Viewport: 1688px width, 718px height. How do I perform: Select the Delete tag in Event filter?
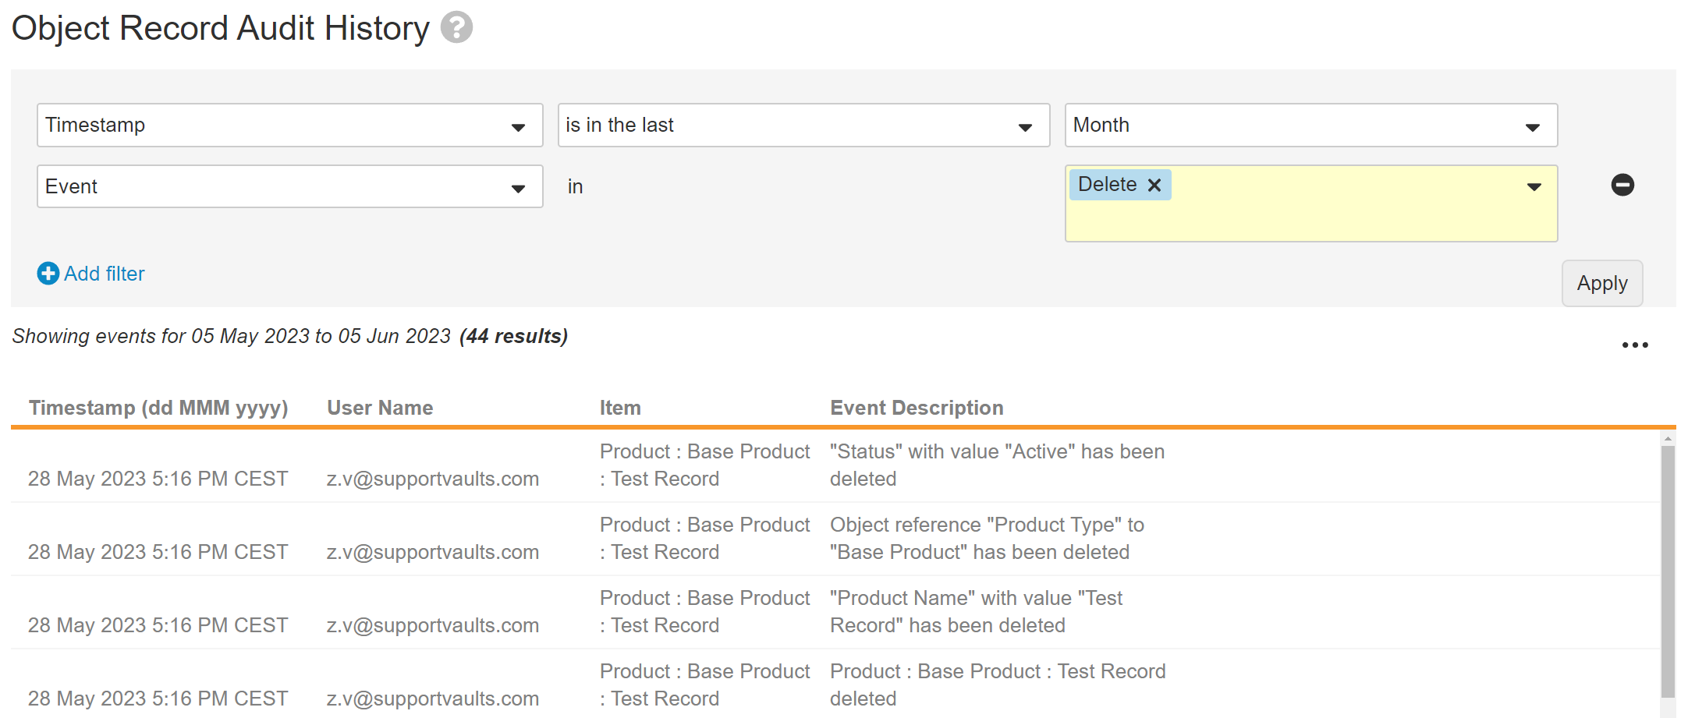click(x=1108, y=185)
